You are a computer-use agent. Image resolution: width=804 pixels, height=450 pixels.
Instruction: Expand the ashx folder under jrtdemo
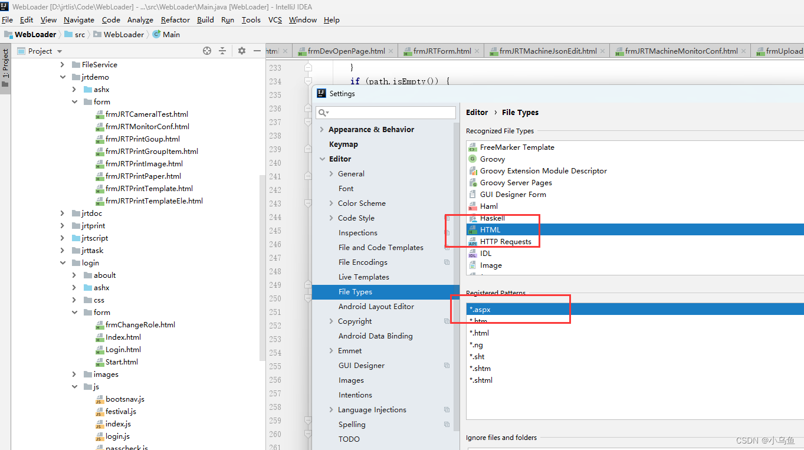(74, 90)
